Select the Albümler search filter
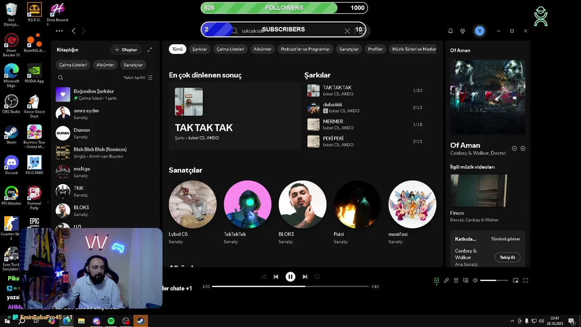 point(263,49)
